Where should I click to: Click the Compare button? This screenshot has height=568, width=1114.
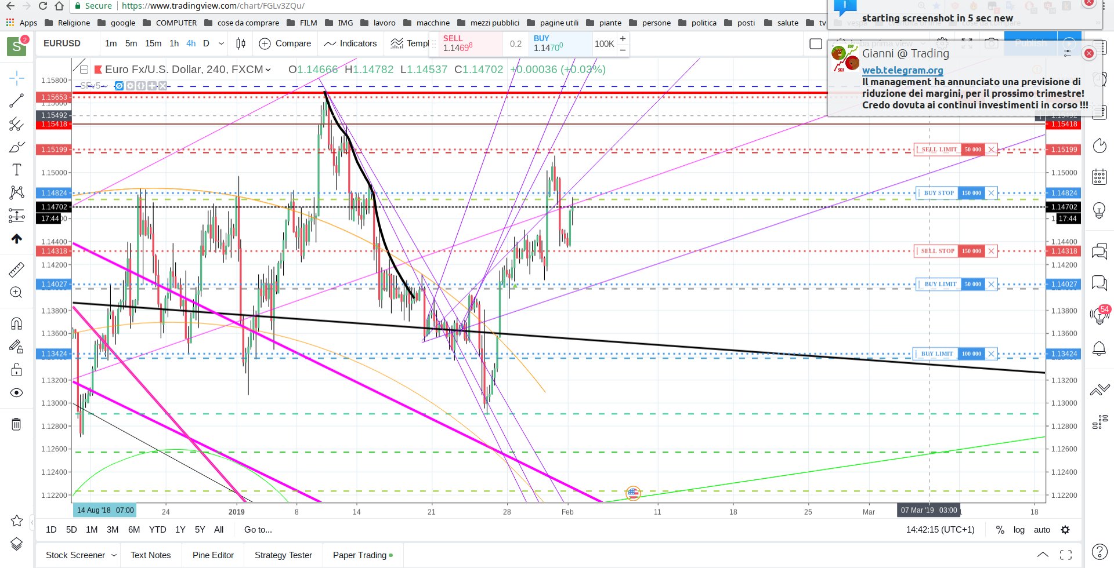pyautogui.click(x=285, y=43)
